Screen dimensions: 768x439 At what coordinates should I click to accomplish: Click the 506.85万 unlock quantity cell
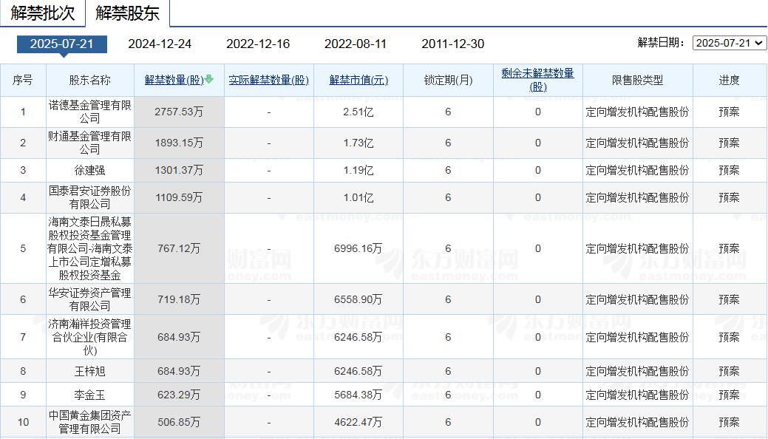(179, 422)
